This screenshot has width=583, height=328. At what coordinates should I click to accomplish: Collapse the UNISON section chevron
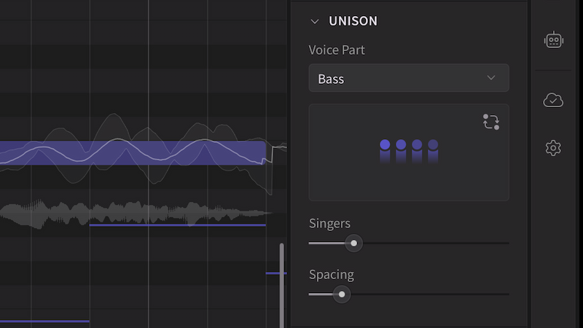pos(315,21)
